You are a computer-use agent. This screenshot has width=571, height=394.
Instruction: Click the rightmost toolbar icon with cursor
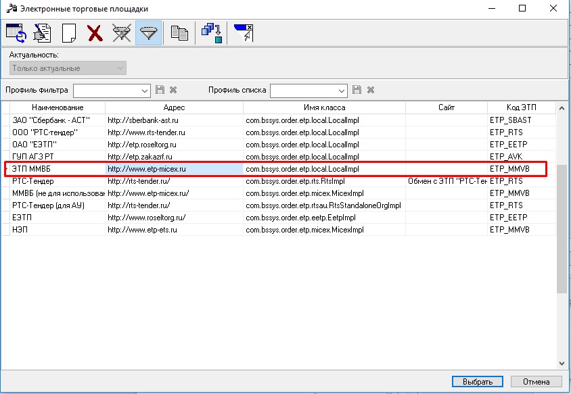pos(243,33)
